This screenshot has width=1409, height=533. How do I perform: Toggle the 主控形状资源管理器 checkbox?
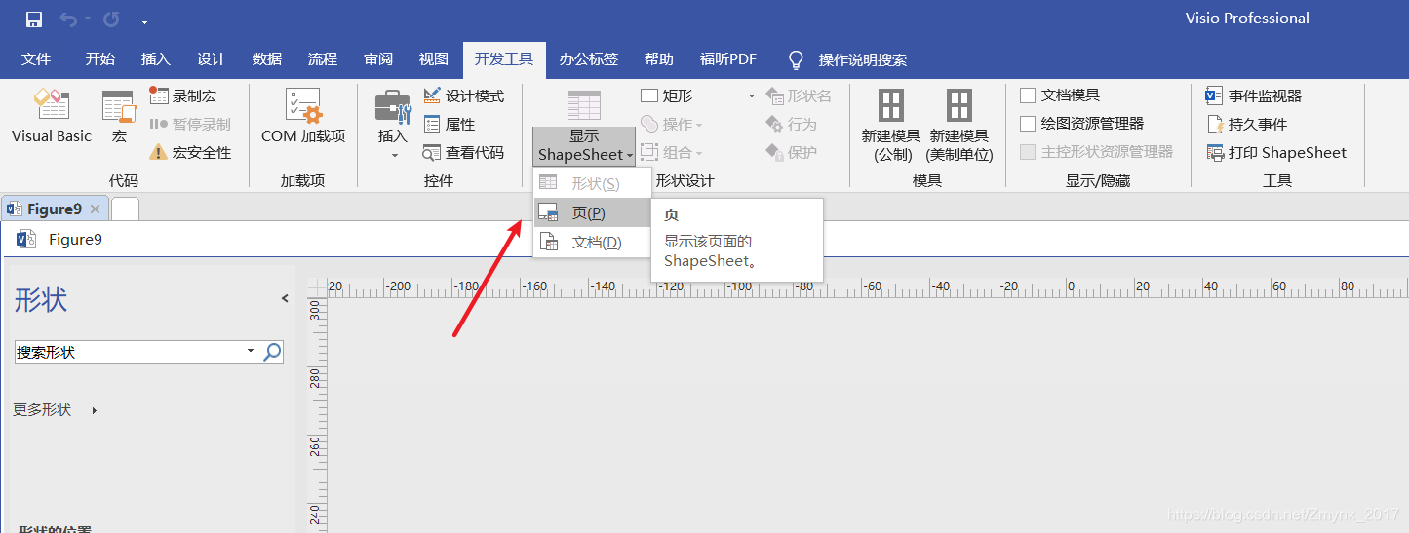[x=1028, y=152]
